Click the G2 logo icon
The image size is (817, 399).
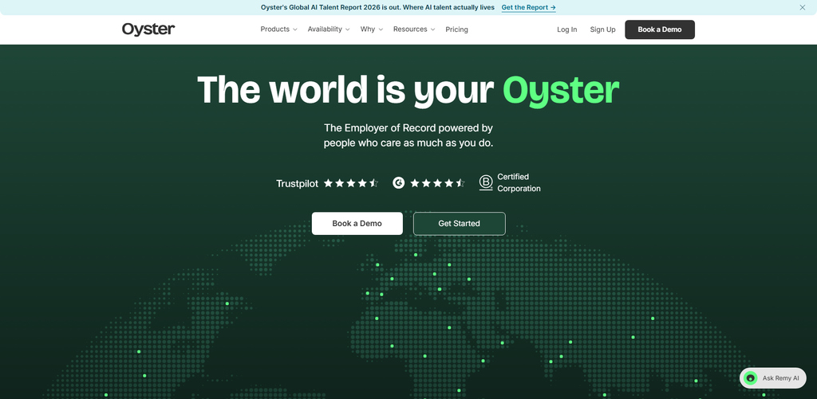[x=399, y=183]
